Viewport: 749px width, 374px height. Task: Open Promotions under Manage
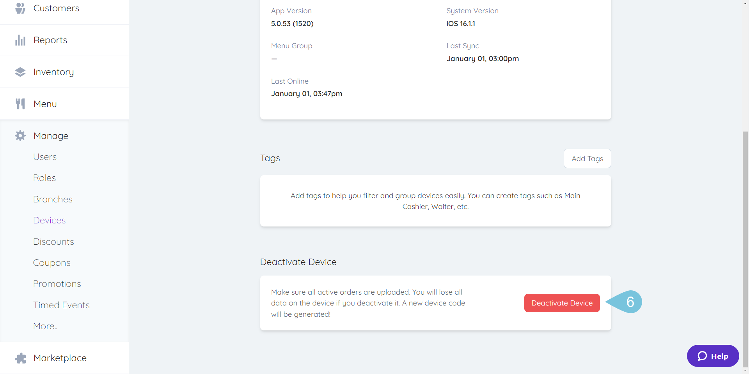coord(57,284)
